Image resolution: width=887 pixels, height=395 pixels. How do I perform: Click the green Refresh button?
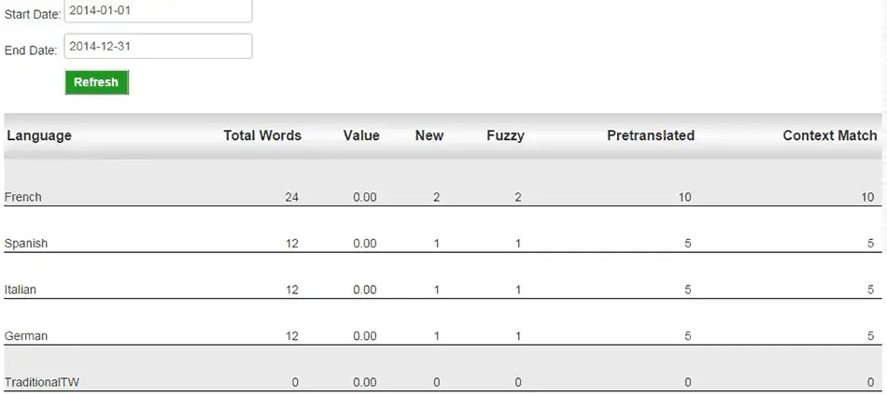point(97,82)
